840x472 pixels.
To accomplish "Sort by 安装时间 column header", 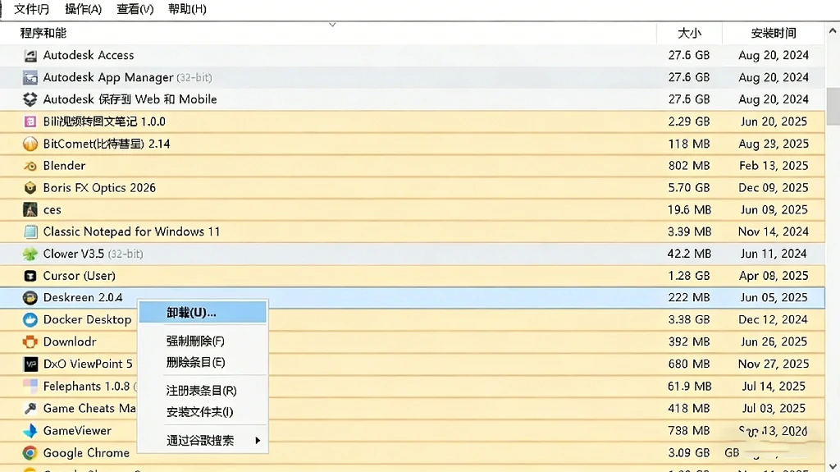I will tap(774, 34).
